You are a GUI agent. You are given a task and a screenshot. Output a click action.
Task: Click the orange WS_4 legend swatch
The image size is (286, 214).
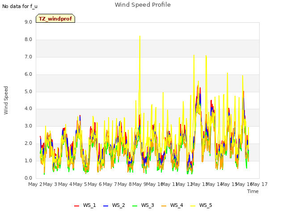pyautogui.click(x=164, y=206)
